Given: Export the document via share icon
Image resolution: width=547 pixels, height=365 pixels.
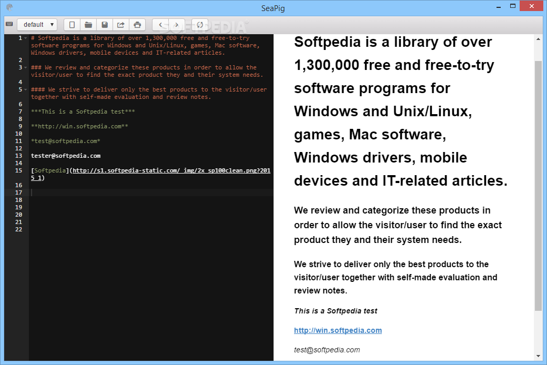Looking at the screenshot, I should coord(120,25).
